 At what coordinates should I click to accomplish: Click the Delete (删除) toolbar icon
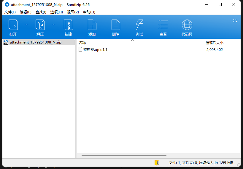(116, 25)
